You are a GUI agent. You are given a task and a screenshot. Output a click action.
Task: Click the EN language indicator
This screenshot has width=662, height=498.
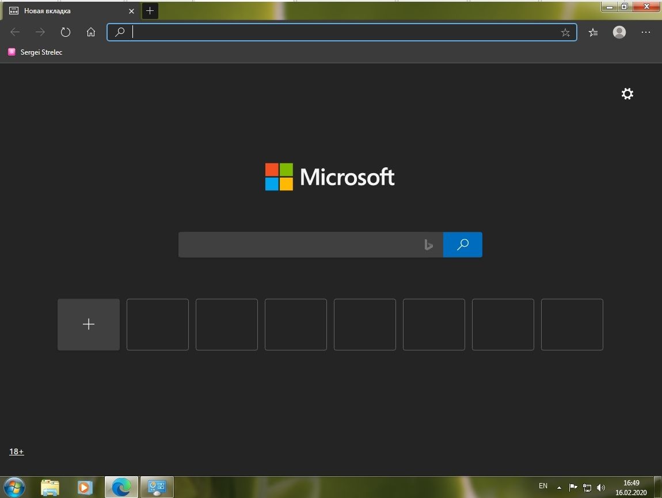(543, 486)
